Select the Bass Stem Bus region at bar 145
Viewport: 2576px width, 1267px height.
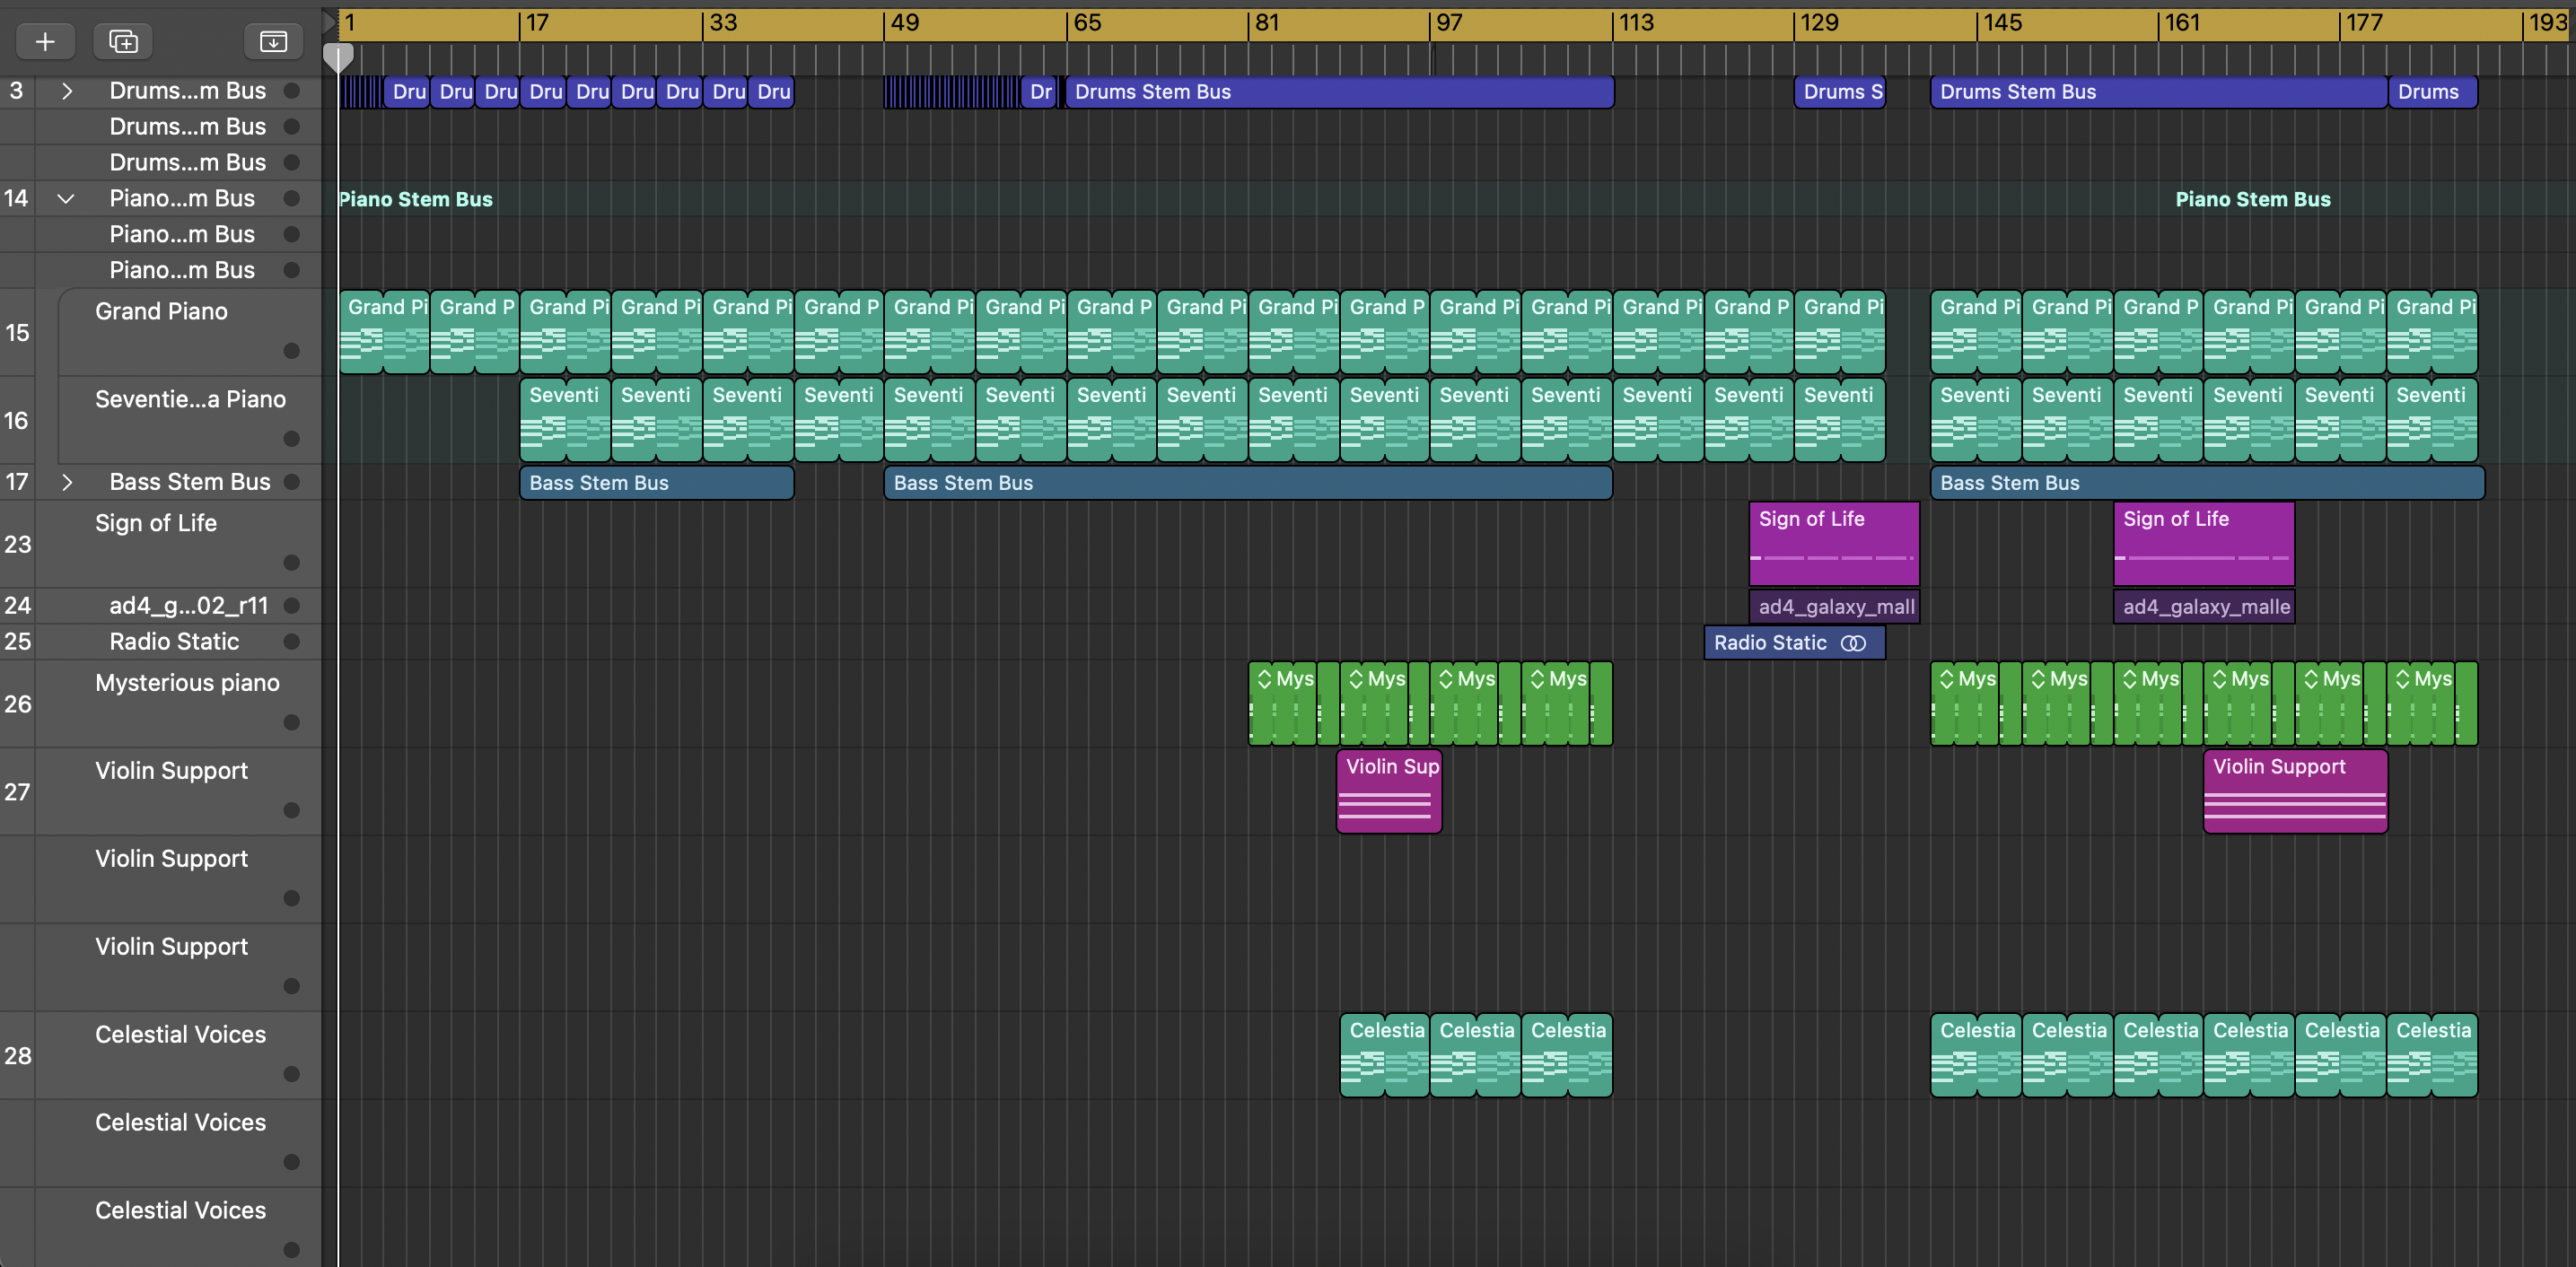click(2207, 483)
